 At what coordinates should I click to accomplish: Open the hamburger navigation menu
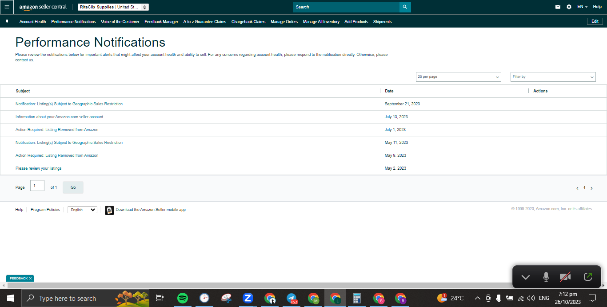coord(7,7)
